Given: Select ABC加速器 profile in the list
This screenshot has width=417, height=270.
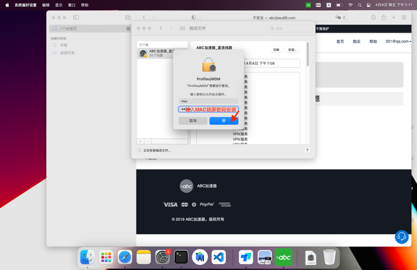Looking at the screenshot, I should (162, 53).
